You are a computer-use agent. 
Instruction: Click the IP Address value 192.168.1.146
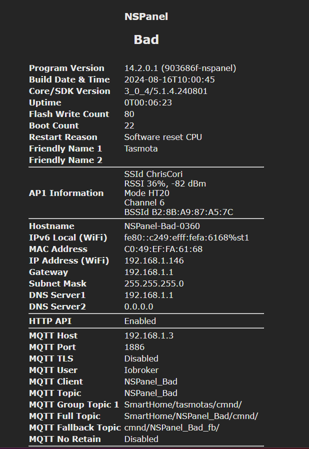[154, 260]
